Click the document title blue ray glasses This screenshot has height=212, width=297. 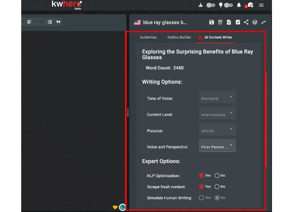tap(165, 22)
